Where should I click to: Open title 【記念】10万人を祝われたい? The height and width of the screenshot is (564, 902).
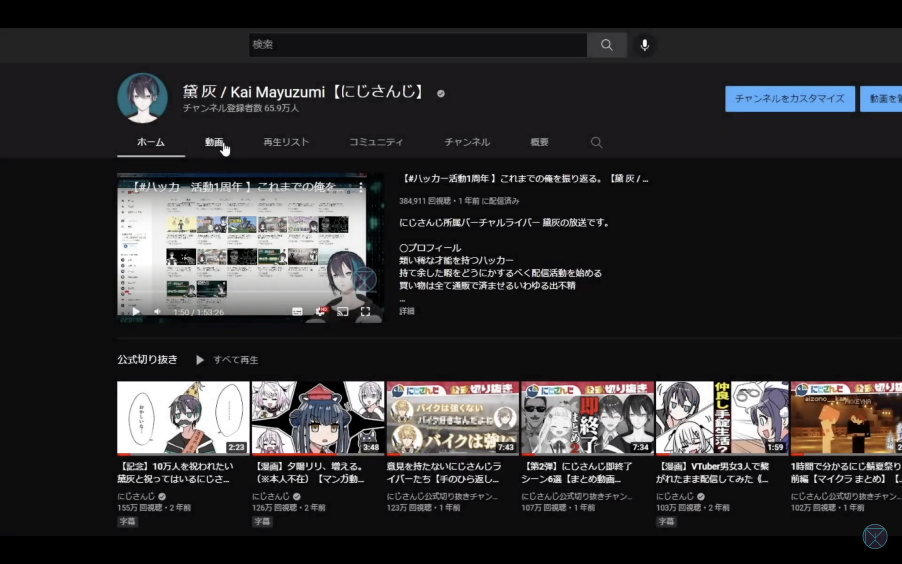click(175, 472)
